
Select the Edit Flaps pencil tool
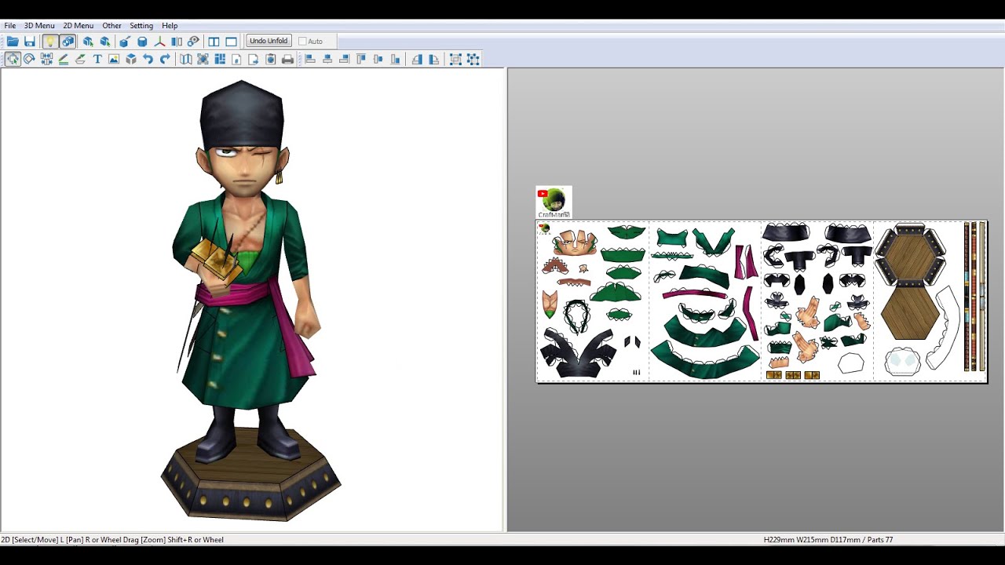point(64,60)
